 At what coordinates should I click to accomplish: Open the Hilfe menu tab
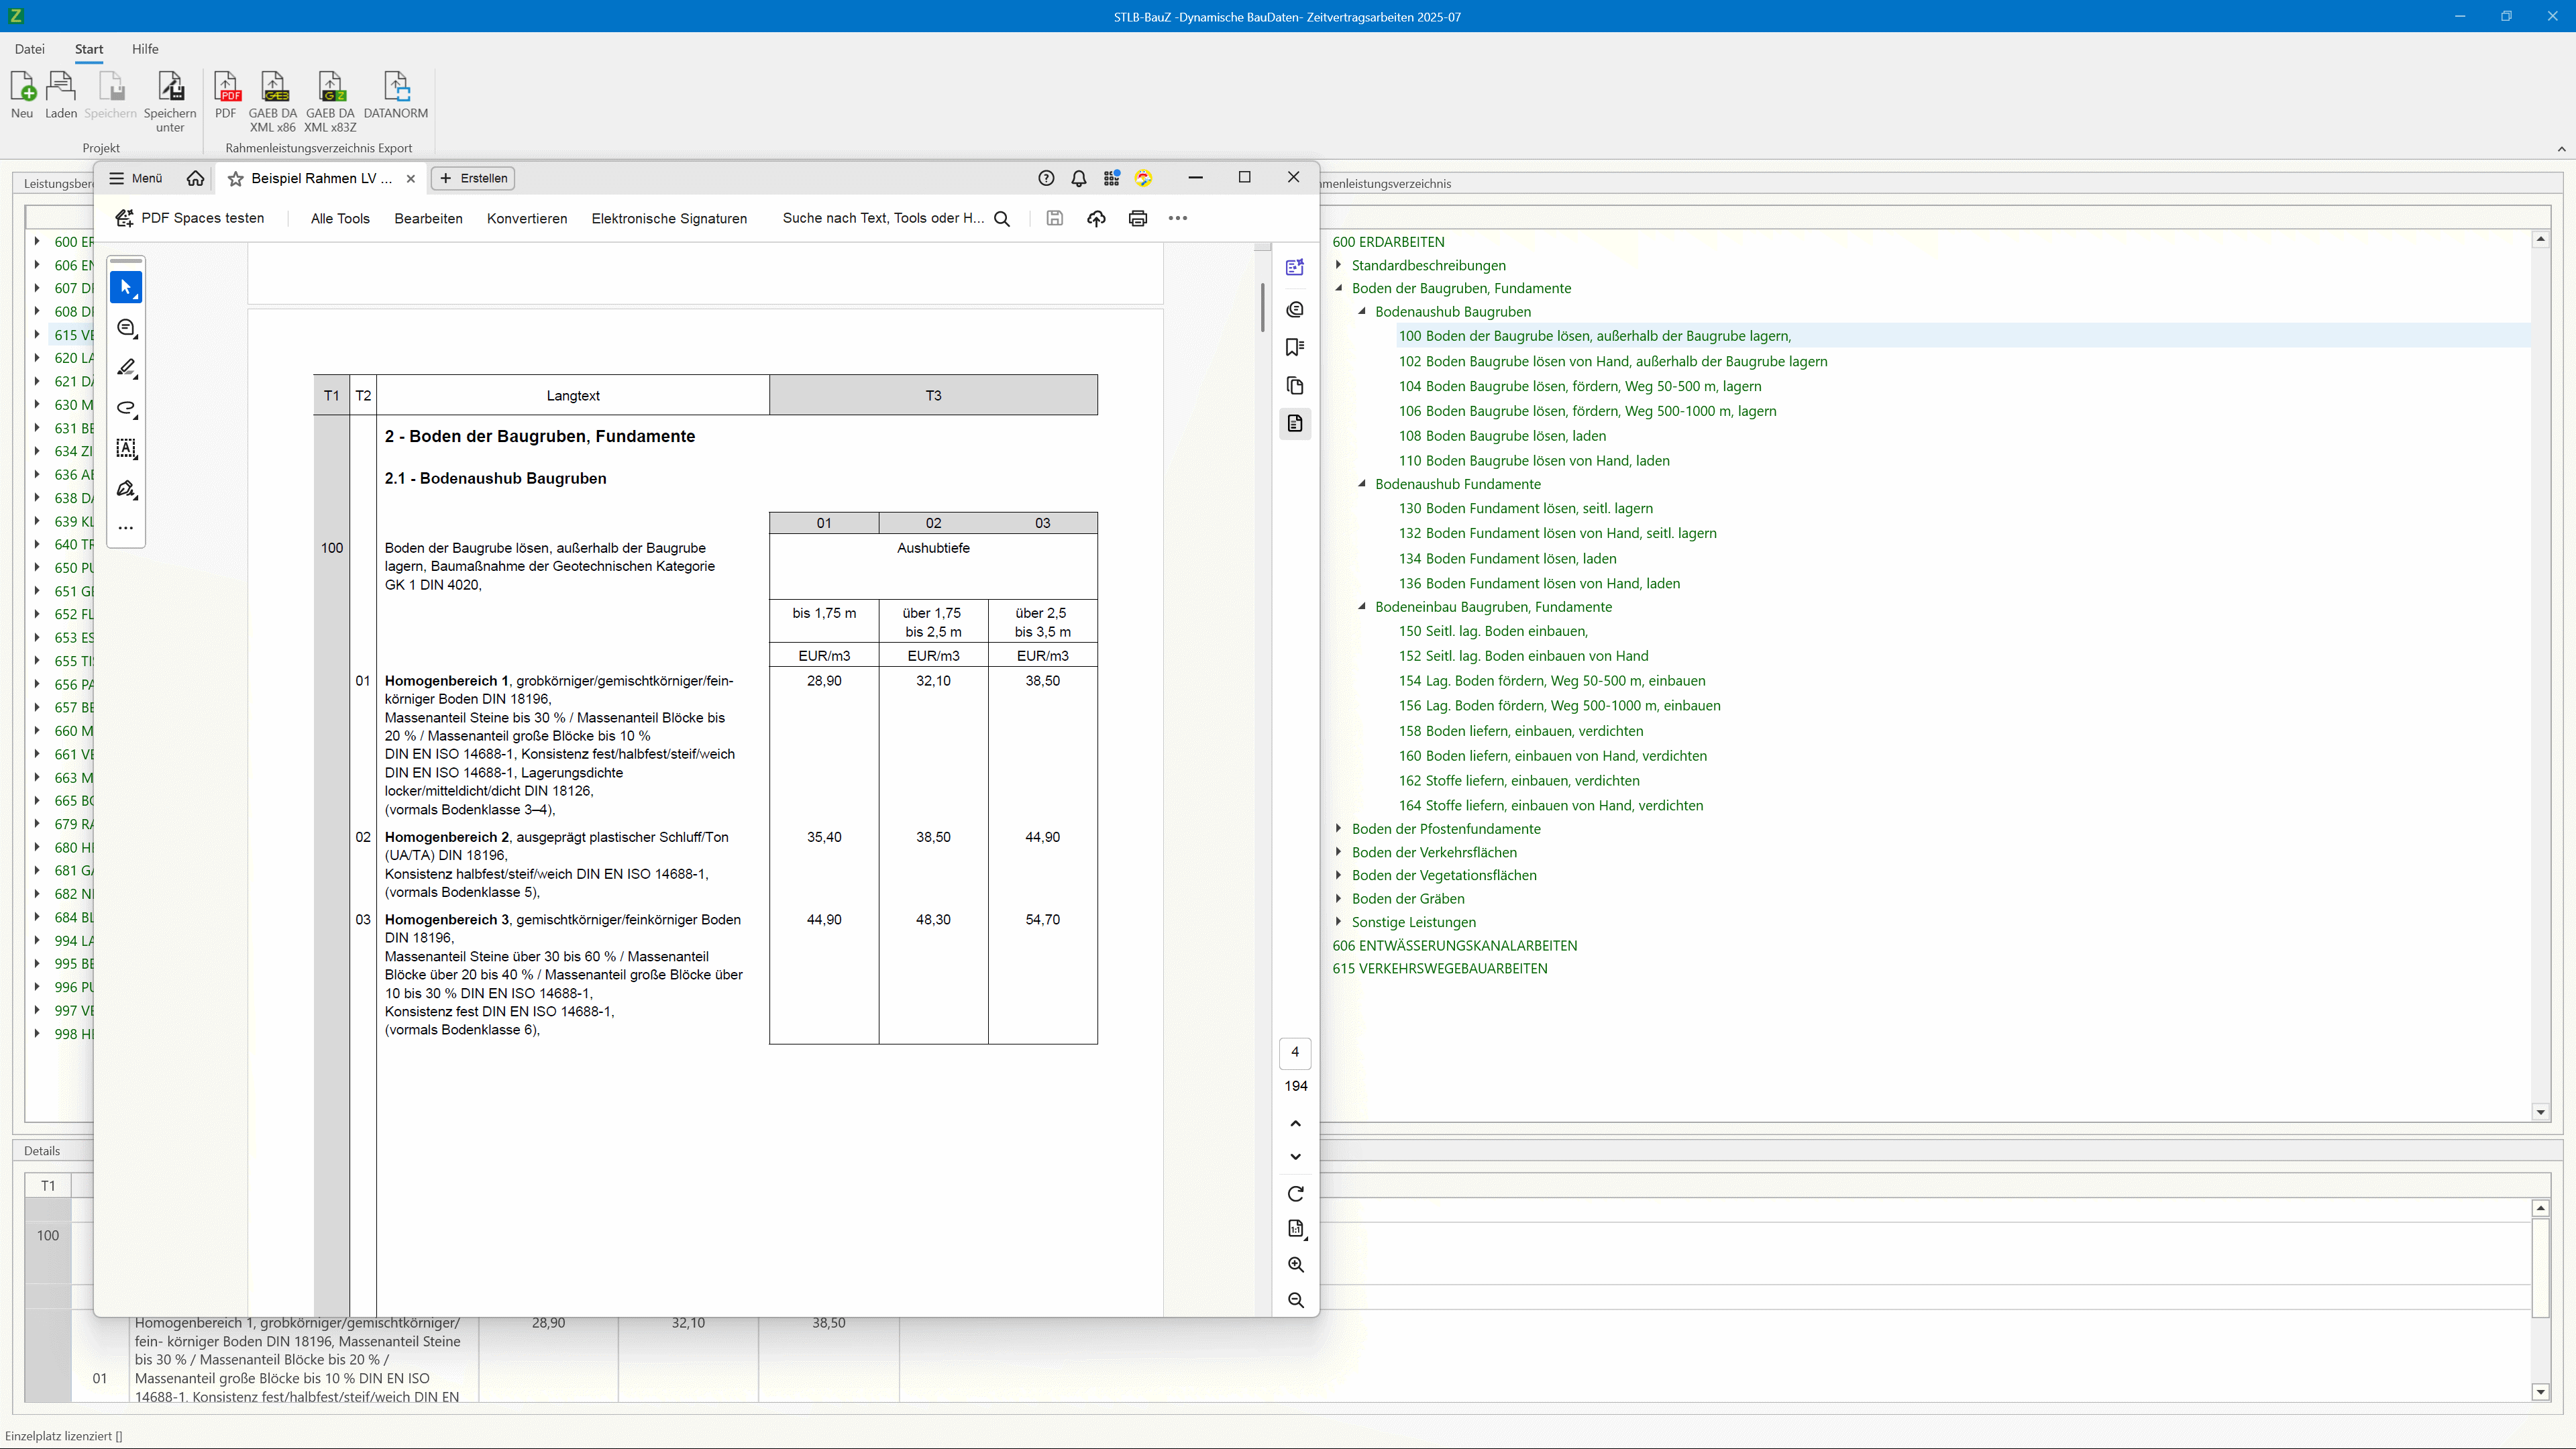coord(145,49)
